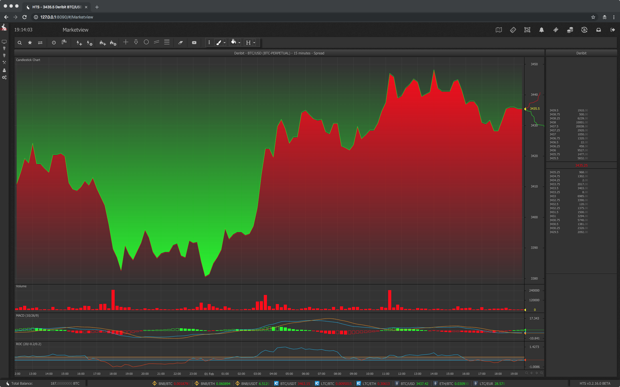This screenshot has width=620, height=387.
Task: Click the swap arrows icon in toolbar
Action: click(40, 43)
